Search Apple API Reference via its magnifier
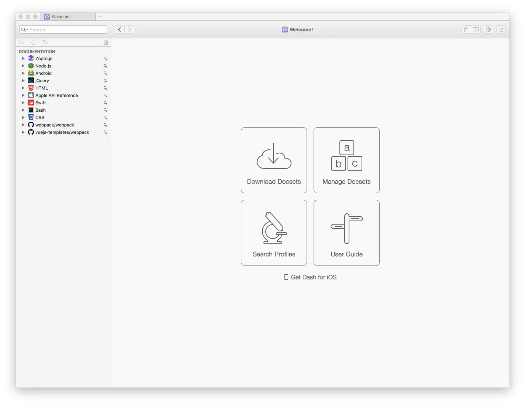The image size is (525, 406). (x=105, y=96)
